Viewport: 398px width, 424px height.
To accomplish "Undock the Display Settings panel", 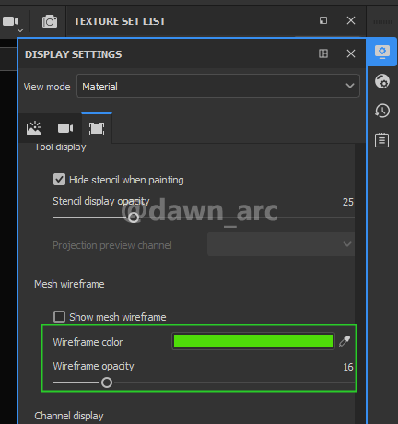I will [323, 53].
